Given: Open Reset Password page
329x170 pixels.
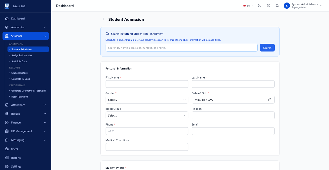Looking at the screenshot, I should pyautogui.click(x=20, y=97).
